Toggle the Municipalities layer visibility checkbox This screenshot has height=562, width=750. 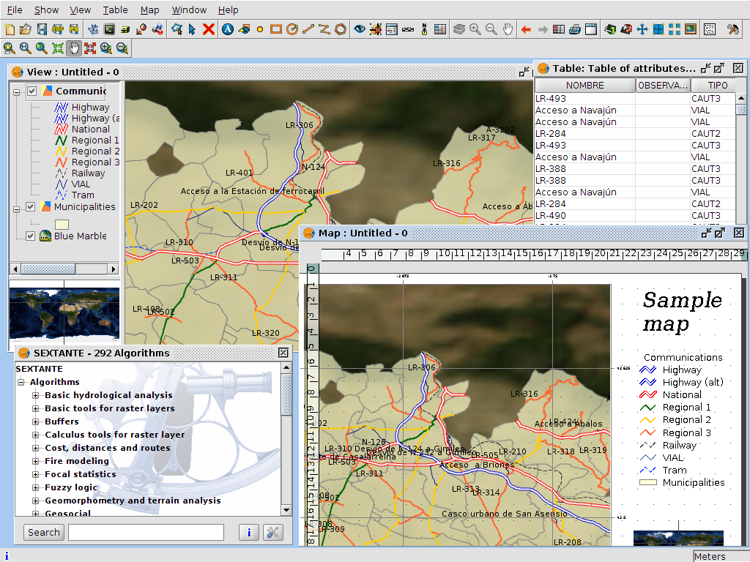(30, 207)
